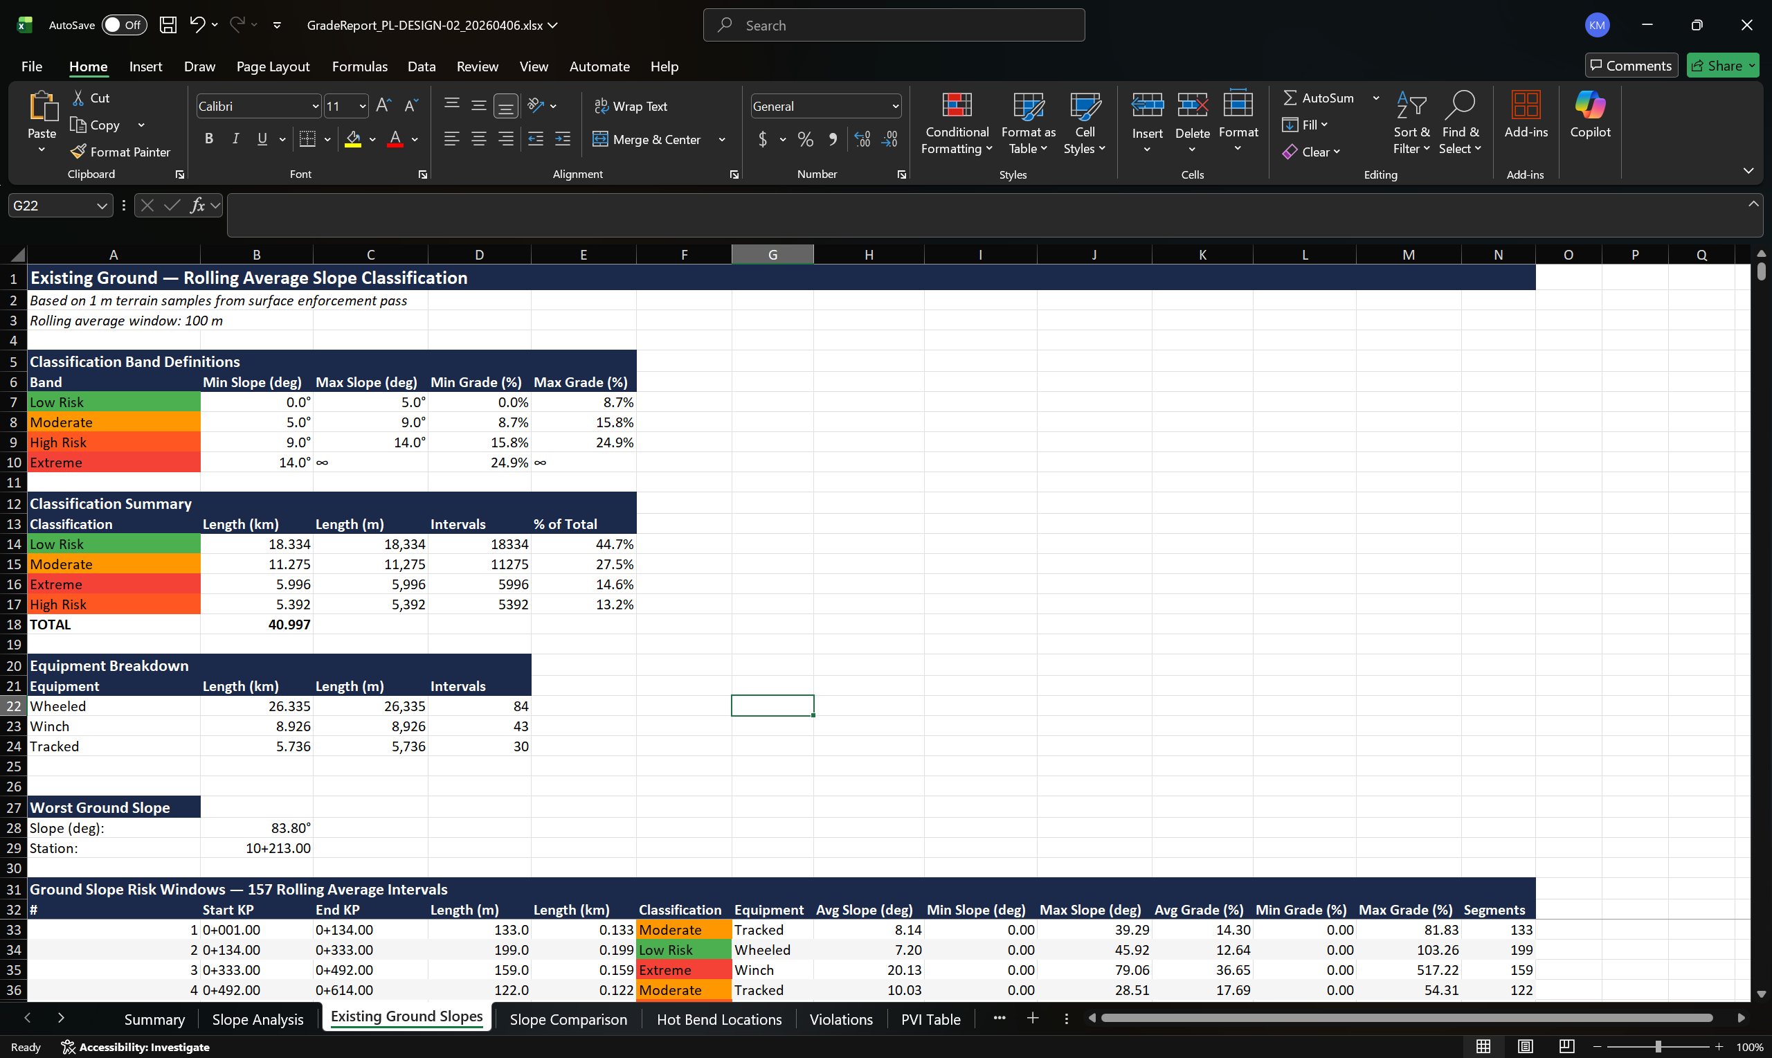Toggle the AutoSave switch
The height and width of the screenshot is (1058, 1772).
click(x=124, y=25)
